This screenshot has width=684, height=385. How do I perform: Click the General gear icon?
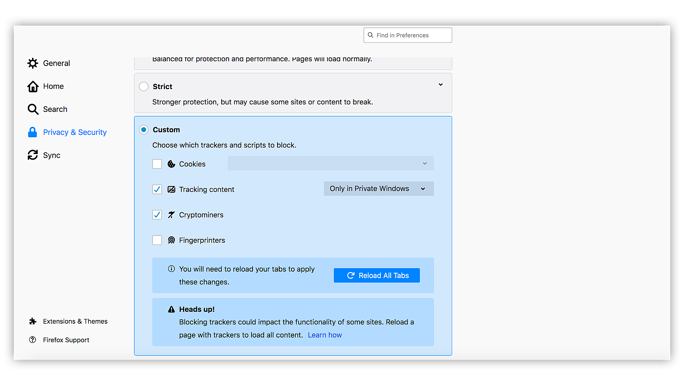tap(33, 63)
